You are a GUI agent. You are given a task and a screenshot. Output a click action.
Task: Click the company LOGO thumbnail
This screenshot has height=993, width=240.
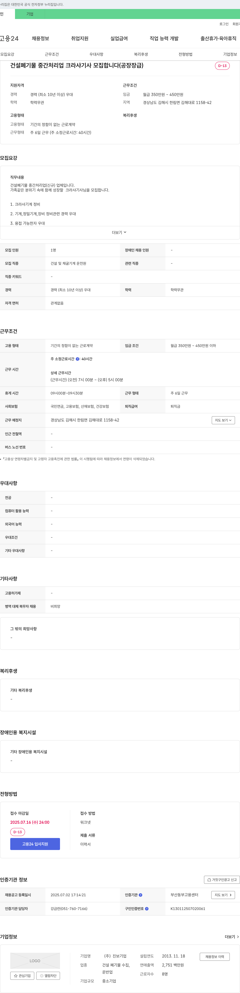pyautogui.click(x=35, y=960)
